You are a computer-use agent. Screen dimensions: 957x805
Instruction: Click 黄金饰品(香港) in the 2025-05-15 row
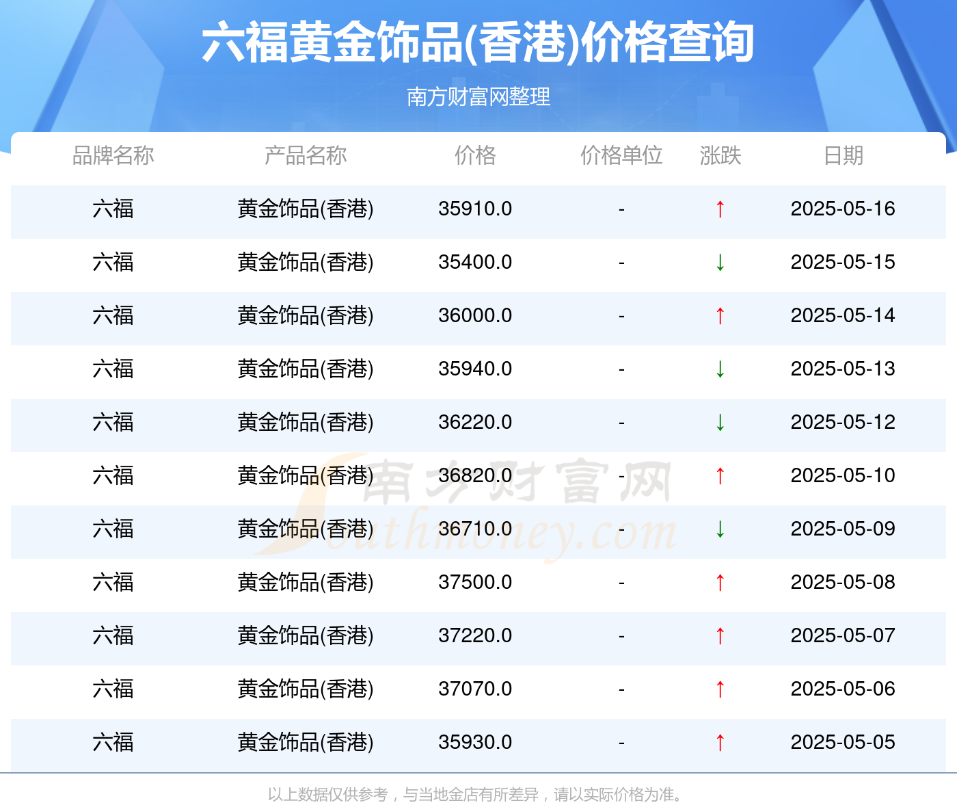(x=306, y=262)
